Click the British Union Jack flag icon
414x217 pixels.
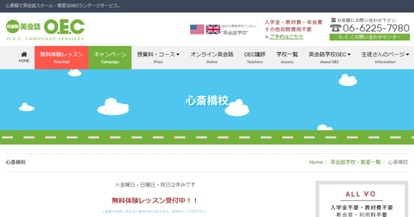click(x=213, y=29)
